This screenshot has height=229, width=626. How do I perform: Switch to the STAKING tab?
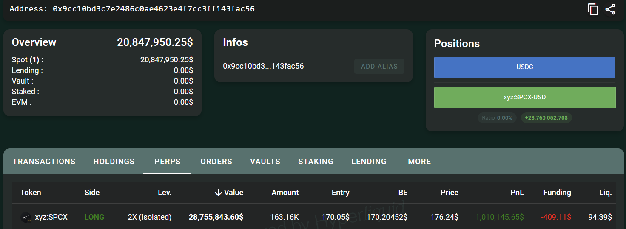coord(316,162)
